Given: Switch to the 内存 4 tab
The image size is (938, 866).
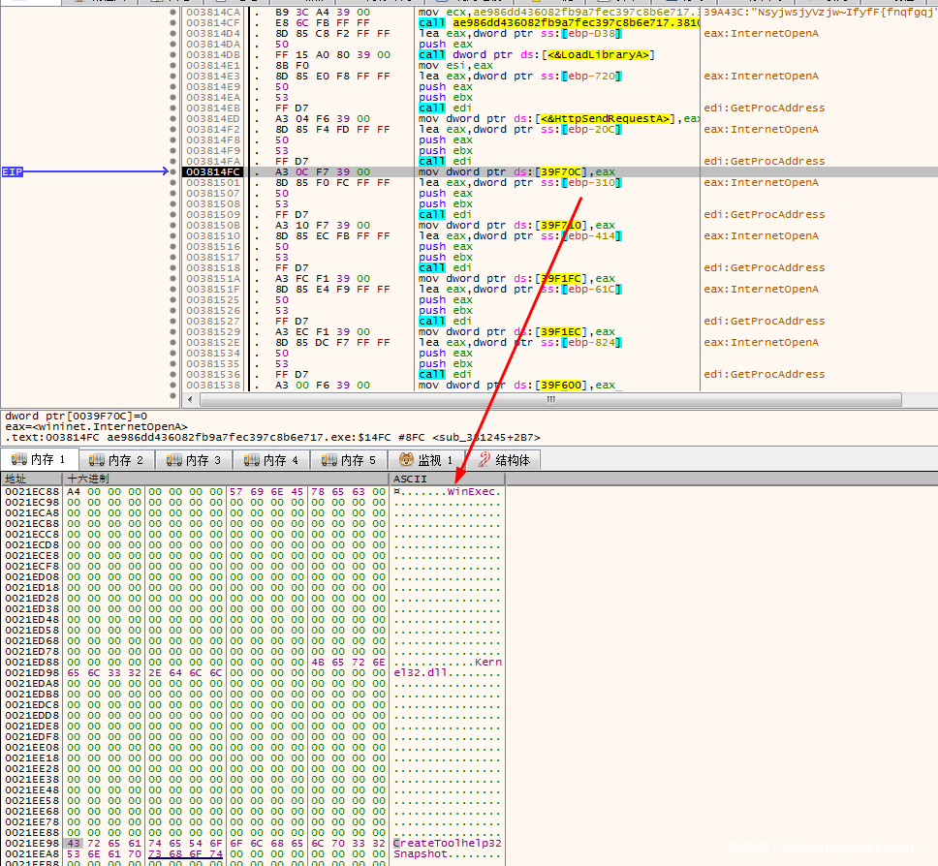Looking at the screenshot, I should [x=271, y=460].
